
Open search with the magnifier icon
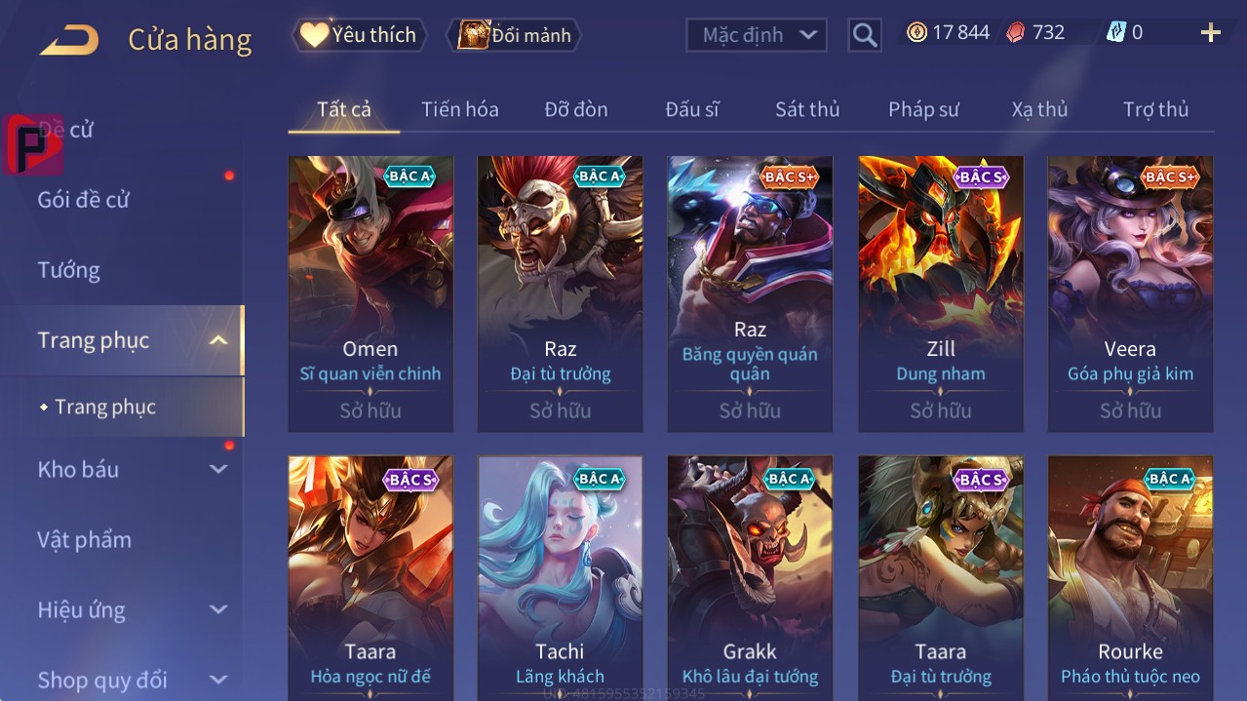[865, 35]
